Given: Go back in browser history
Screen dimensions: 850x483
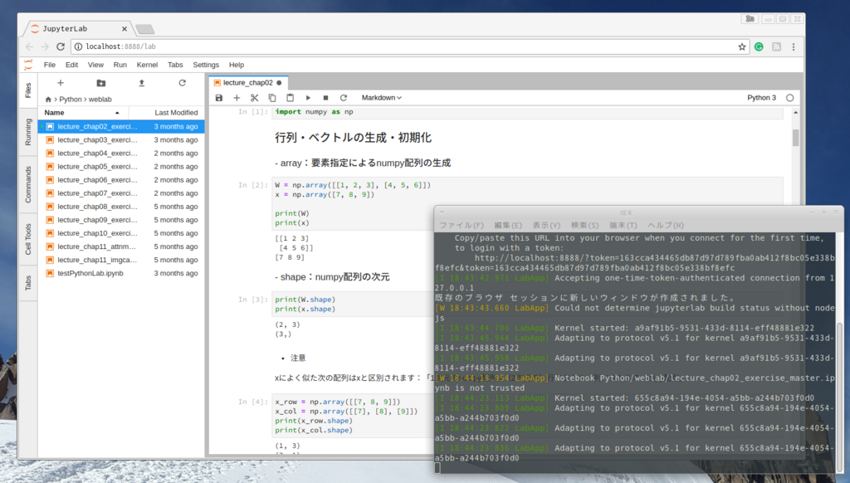Looking at the screenshot, I should [x=29, y=46].
